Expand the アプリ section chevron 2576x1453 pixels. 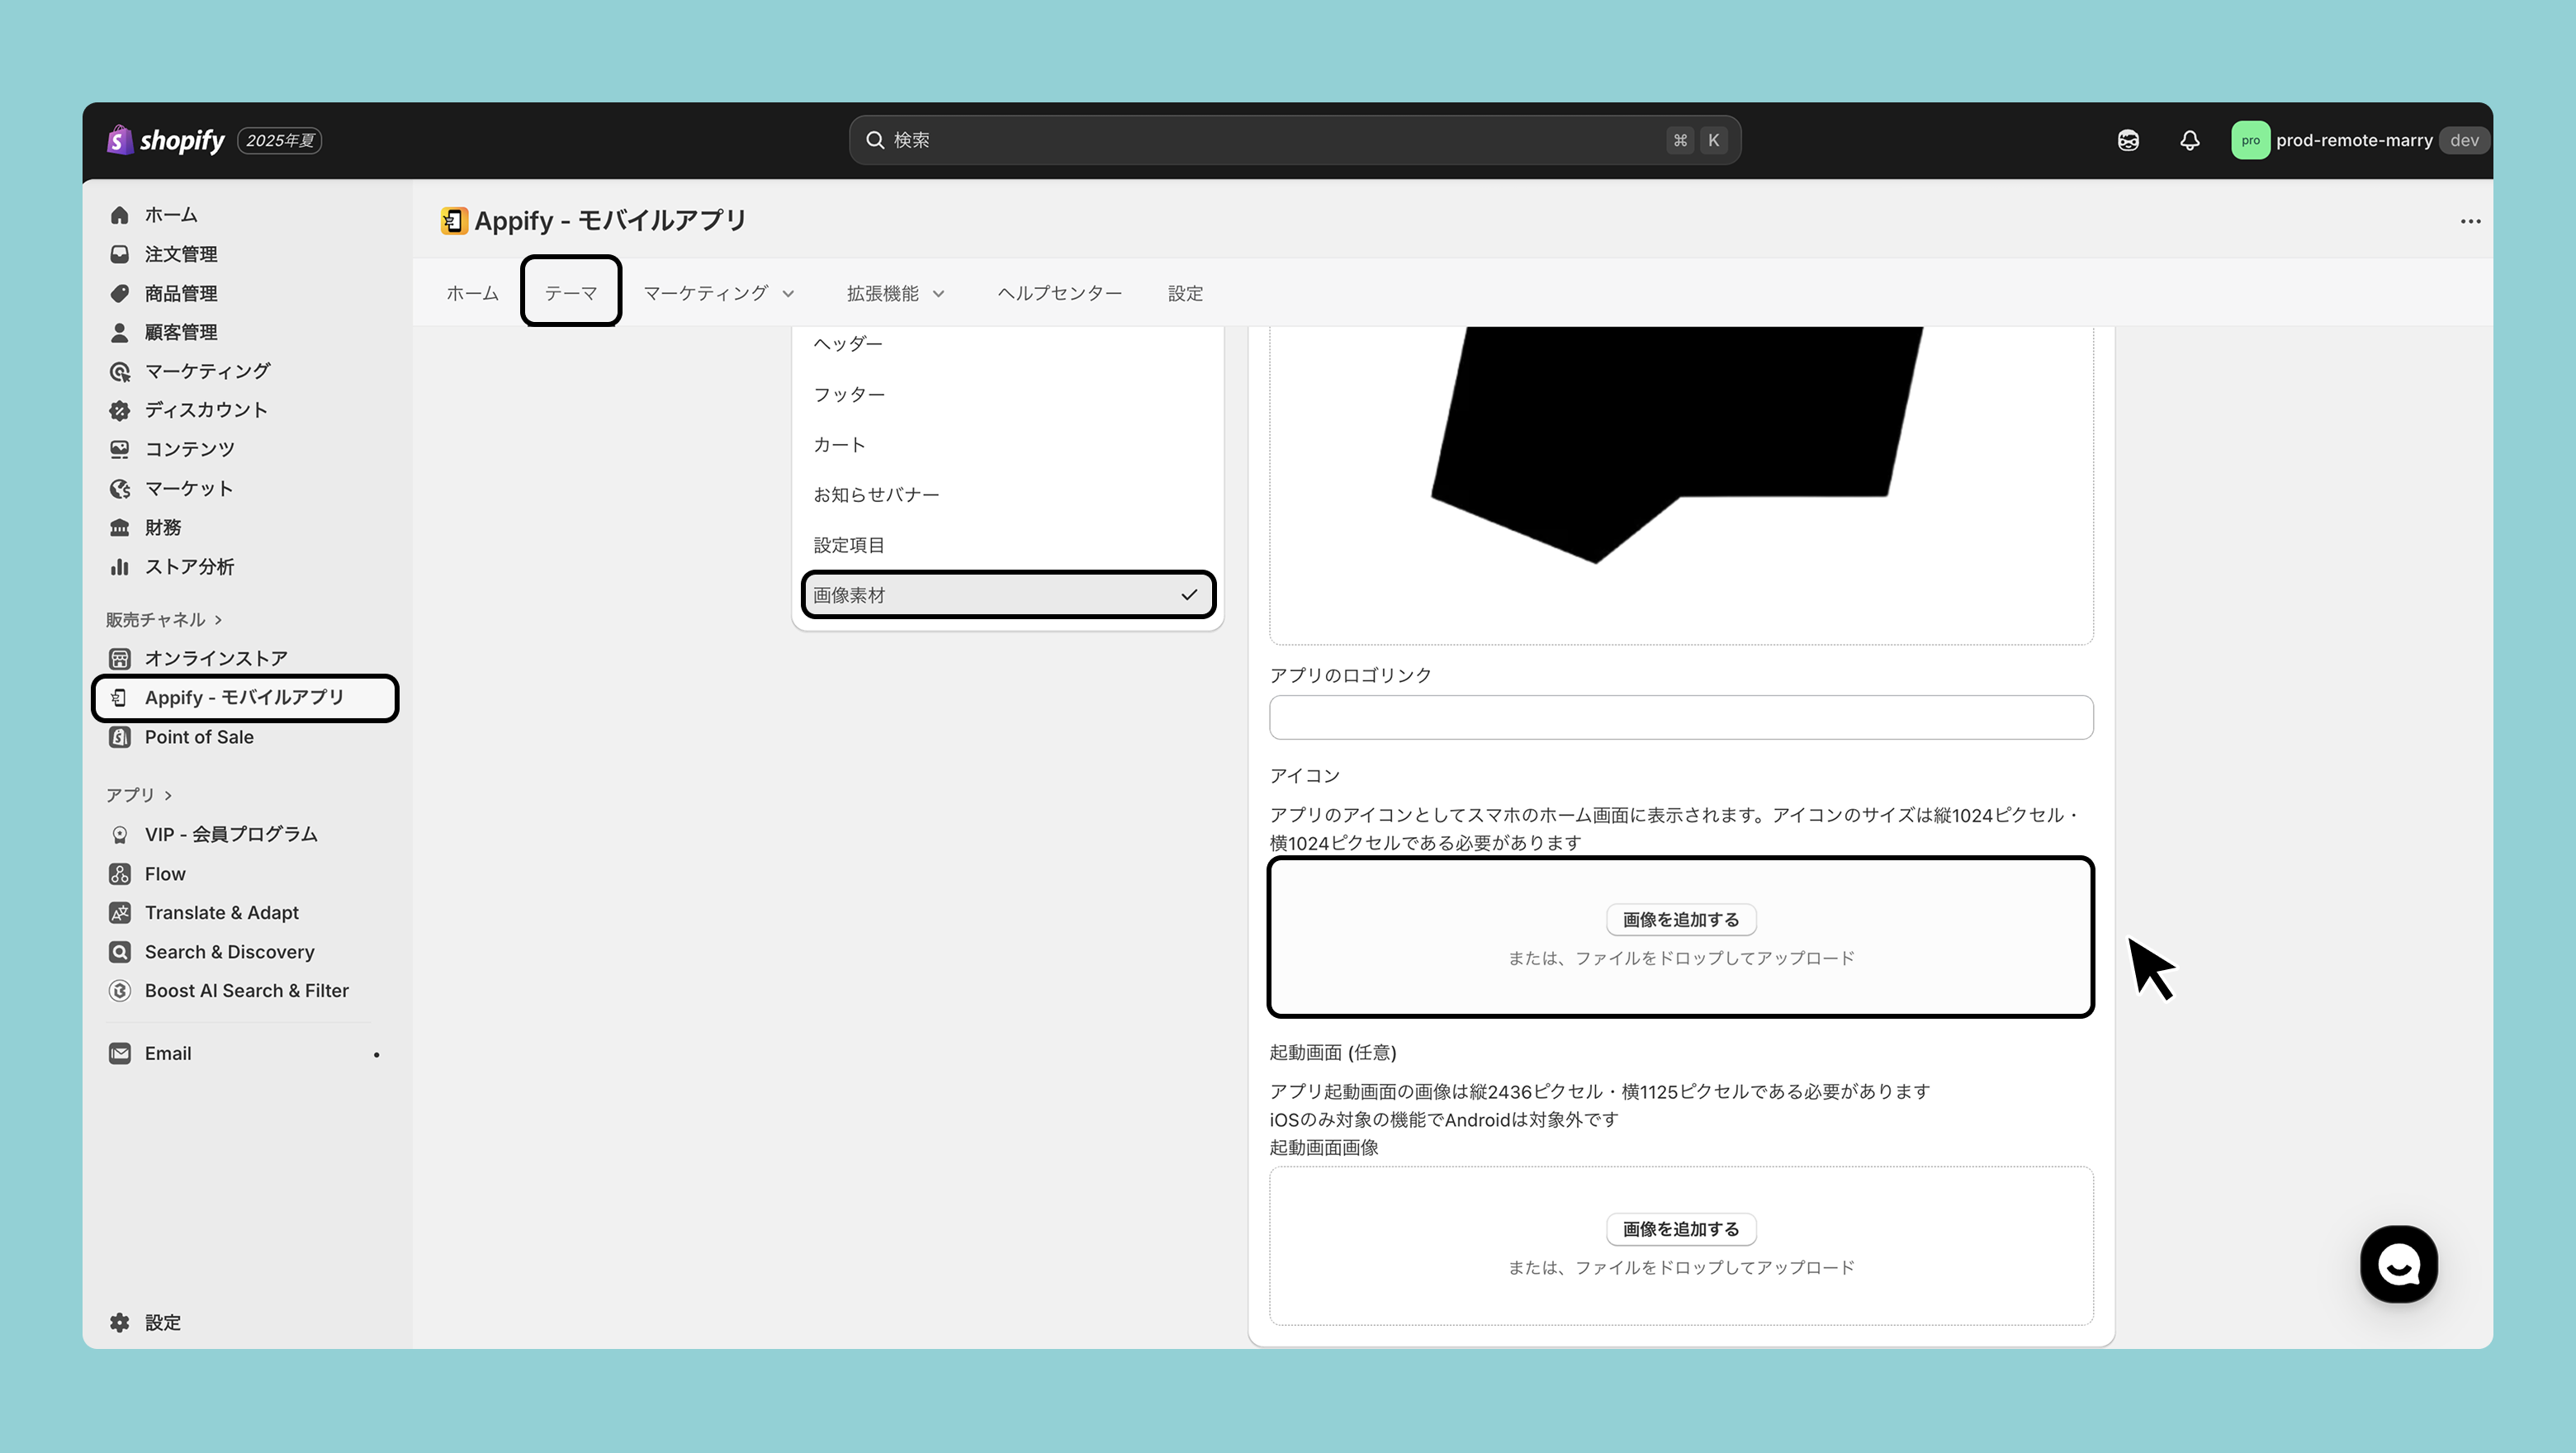point(168,795)
